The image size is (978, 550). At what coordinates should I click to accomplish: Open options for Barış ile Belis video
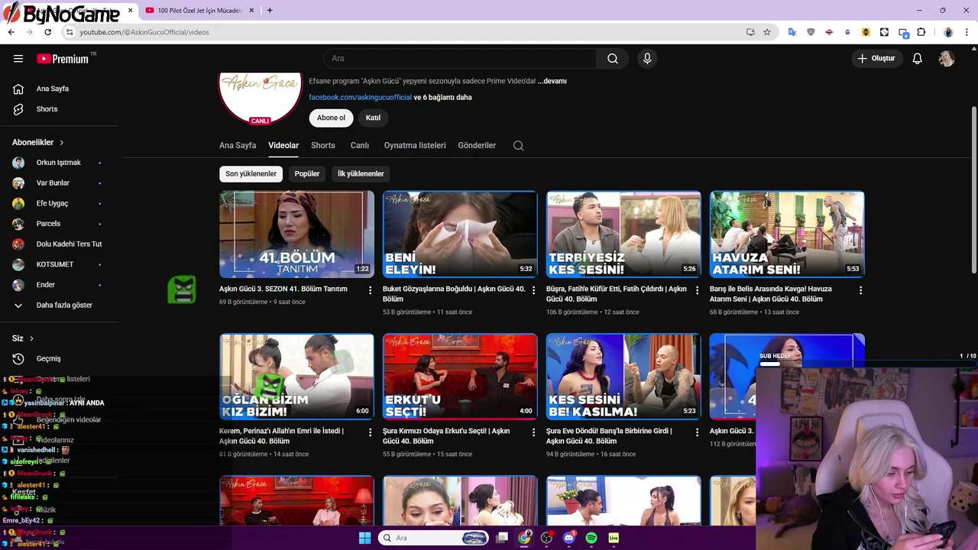[860, 290]
